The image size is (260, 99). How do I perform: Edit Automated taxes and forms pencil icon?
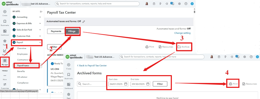pyautogui.click(x=84, y=22)
